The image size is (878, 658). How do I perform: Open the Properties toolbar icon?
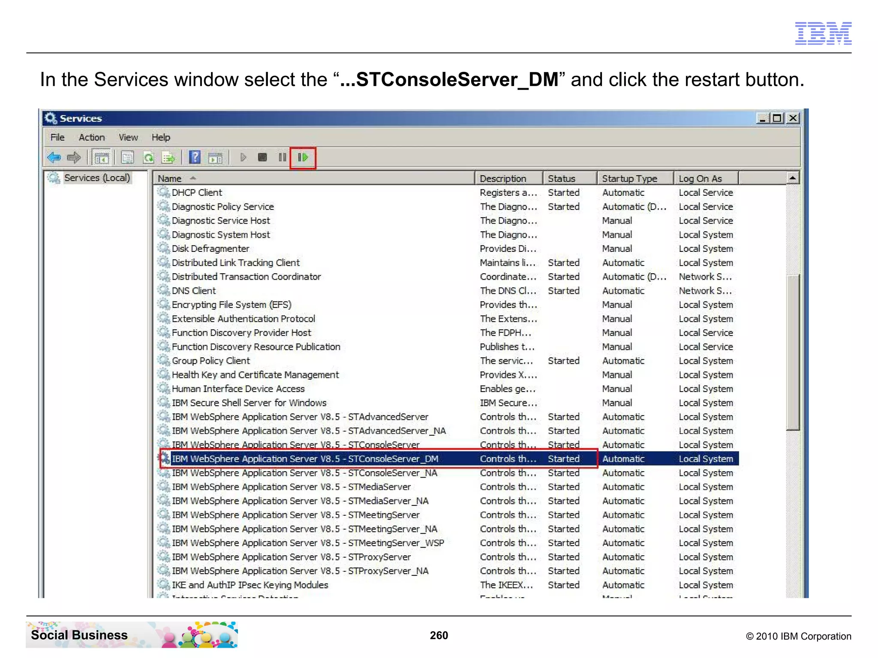tap(127, 158)
